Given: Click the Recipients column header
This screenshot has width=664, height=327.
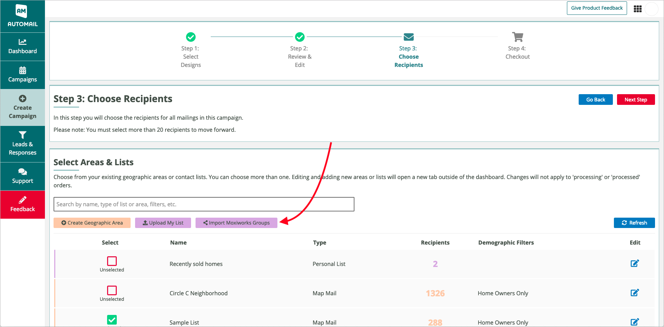Looking at the screenshot, I should (x=435, y=242).
